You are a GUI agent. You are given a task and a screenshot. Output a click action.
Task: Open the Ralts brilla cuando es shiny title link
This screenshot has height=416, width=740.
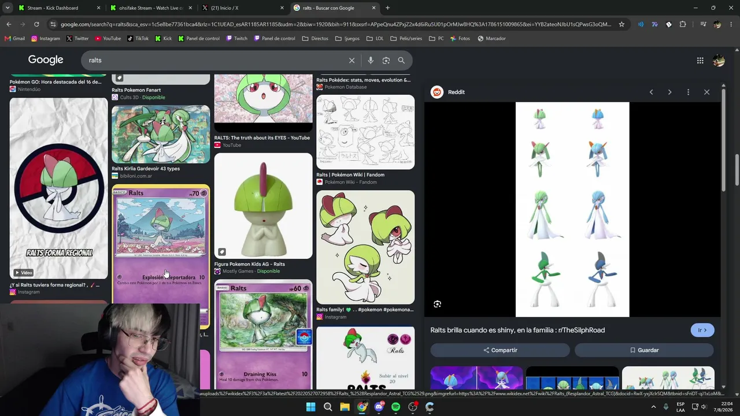[517, 330]
